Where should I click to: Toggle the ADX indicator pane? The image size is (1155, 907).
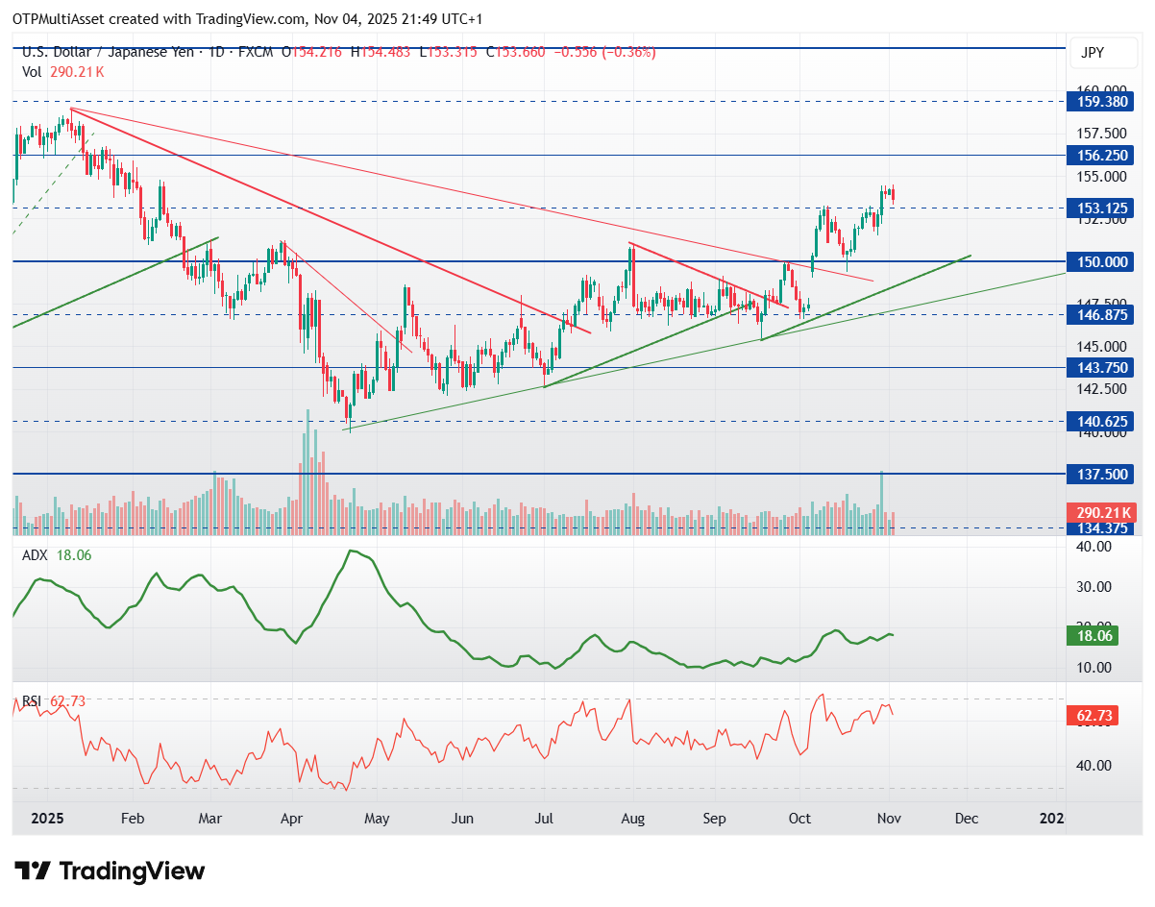coord(37,555)
